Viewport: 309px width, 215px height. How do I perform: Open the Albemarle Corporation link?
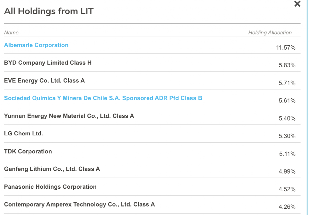[36, 45]
